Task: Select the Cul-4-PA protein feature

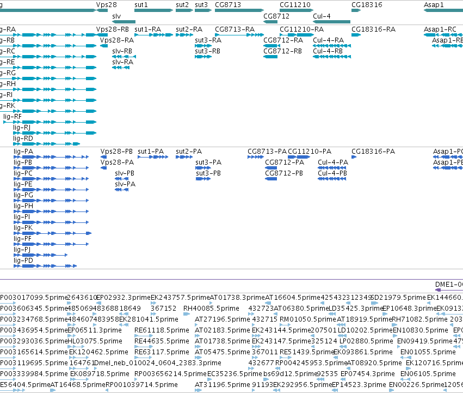Action: (332, 168)
